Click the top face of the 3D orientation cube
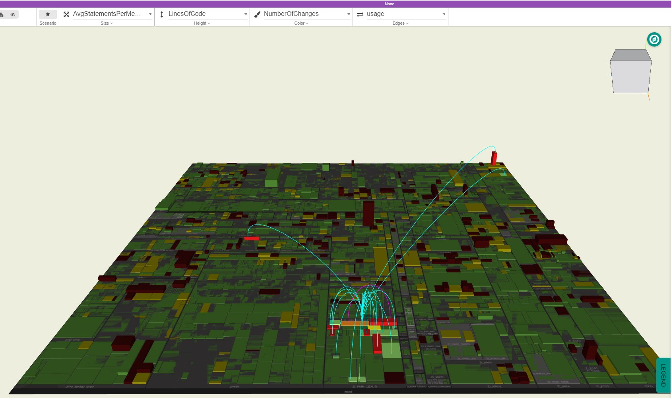Viewport: 671px width, 398px height. pyautogui.click(x=630, y=56)
